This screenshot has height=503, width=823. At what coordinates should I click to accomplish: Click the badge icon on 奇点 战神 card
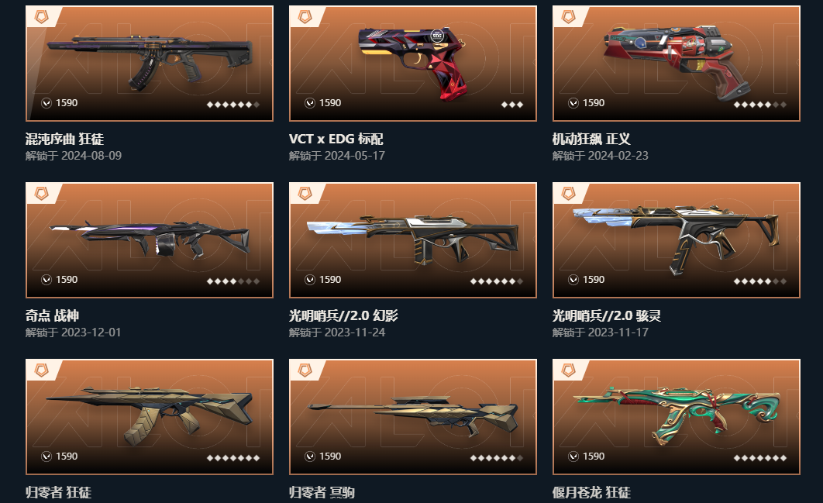pos(42,194)
